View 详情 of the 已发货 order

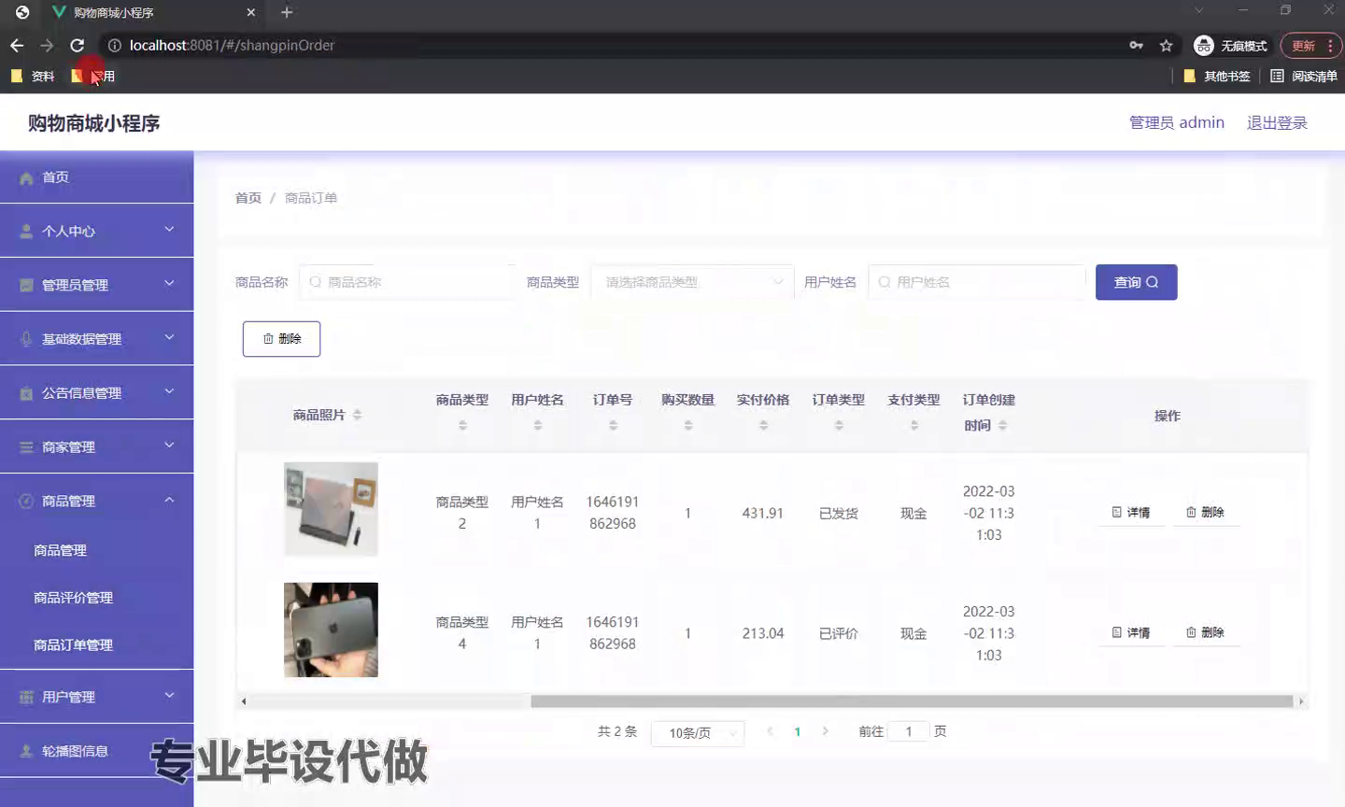click(x=1131, y=513)
